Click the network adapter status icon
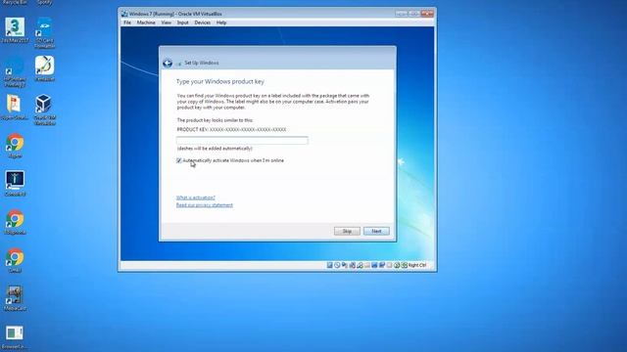Screen dimensions: 627x352 (x=353, y=265)
